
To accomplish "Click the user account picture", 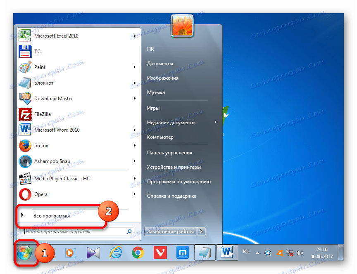I will (182, 26).
